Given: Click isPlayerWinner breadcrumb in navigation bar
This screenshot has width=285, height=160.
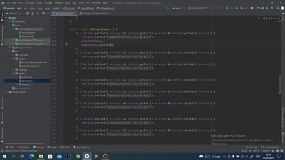Looking at the screenshot, I should click(x=105, y=8).
